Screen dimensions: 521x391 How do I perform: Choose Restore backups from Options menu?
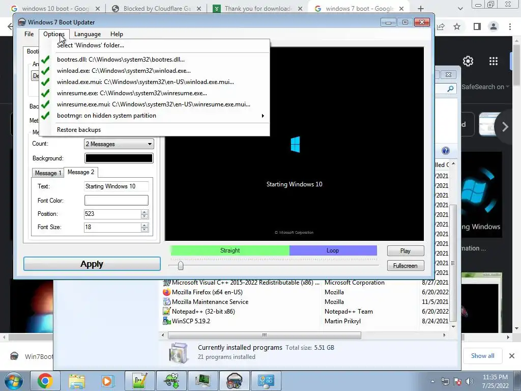154,130
